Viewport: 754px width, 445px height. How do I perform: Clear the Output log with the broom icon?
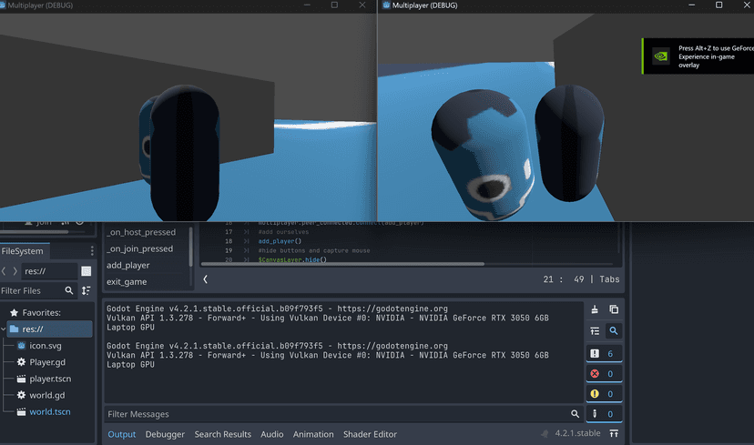[596, 309]
